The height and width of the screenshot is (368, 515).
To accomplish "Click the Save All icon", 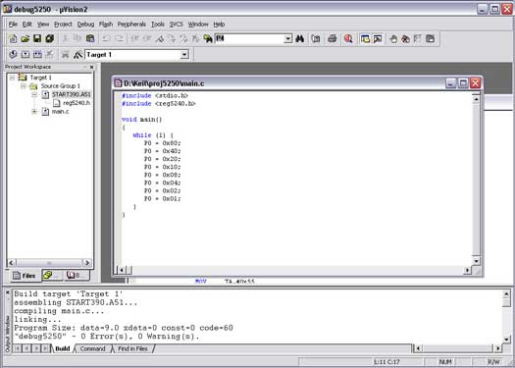I will point(49,39).
